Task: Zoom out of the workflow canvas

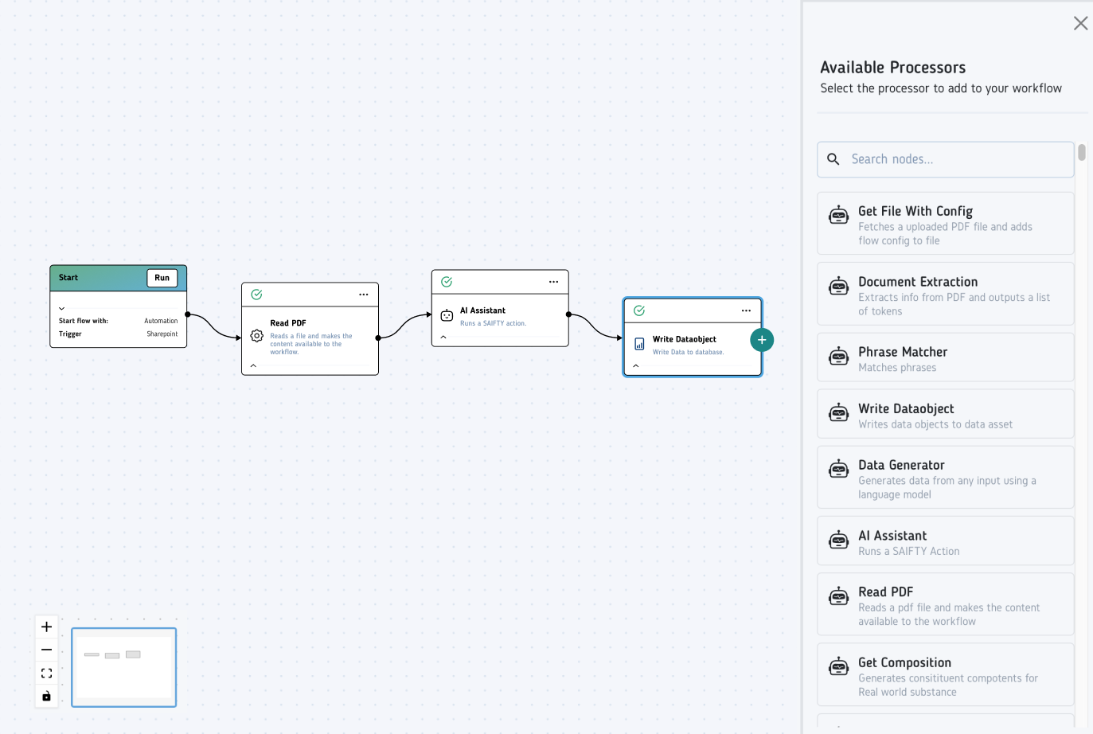Action: (47, 650)
